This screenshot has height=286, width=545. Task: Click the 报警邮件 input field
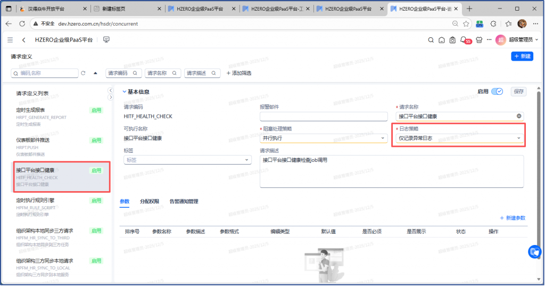(x=324, y=117)
